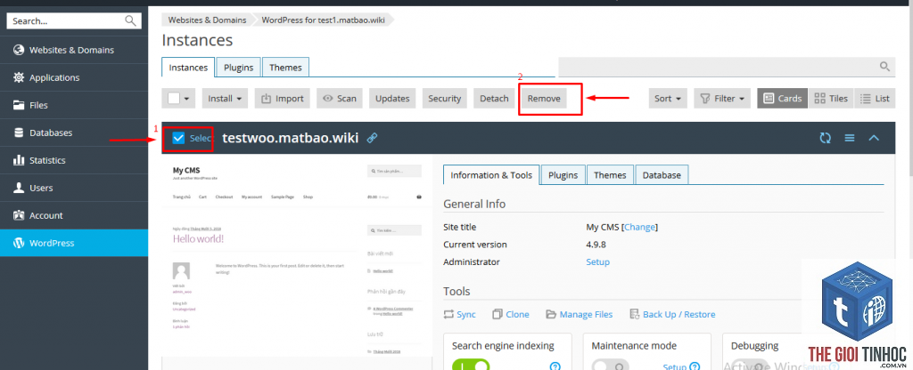Switch to List view
This screenshot has height=370, width=913.
[875, 98]
